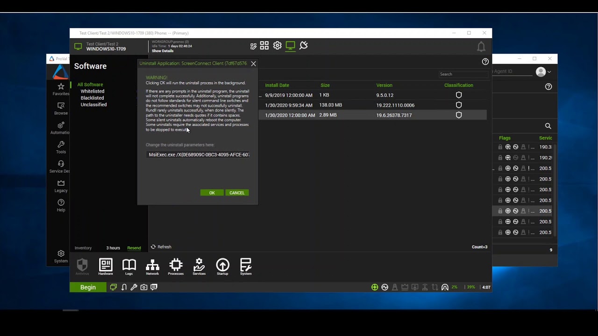Open the Startup section icon
The width and height of the screenshot is (598, 336).
point(222,266)
